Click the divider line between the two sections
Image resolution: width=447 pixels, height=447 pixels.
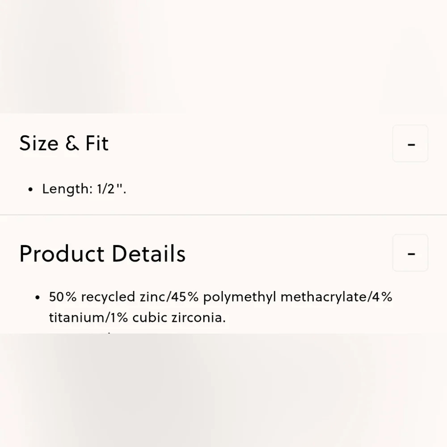(x=223, y=215)
